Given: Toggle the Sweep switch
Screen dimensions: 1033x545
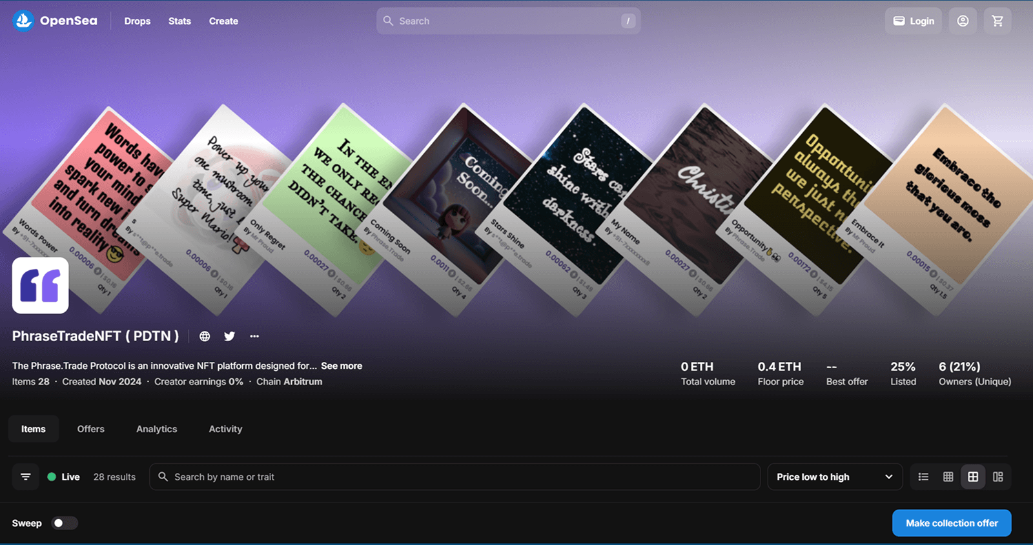Looking at the screenshot, I should click(x=65, y=523).
